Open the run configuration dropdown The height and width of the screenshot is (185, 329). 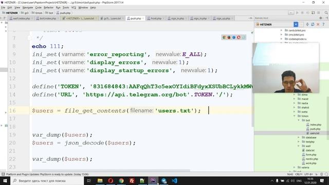(291, 13)
